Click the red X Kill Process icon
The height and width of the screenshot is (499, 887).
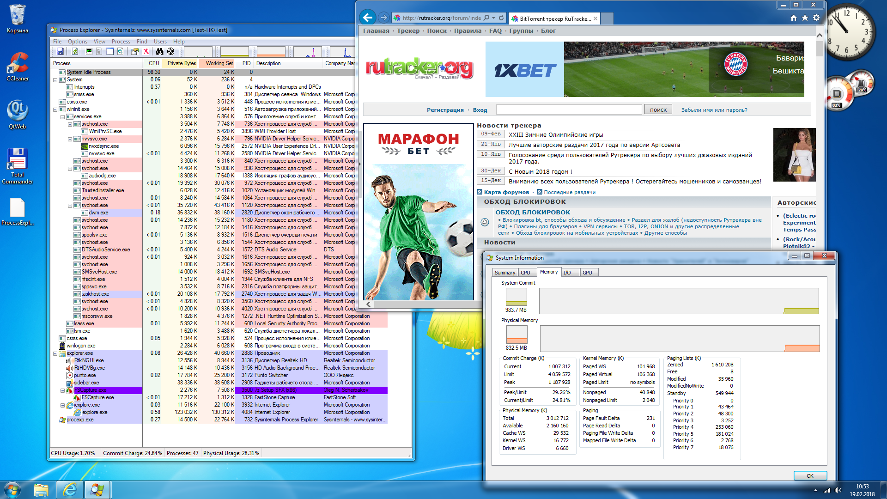click(146, 51)
